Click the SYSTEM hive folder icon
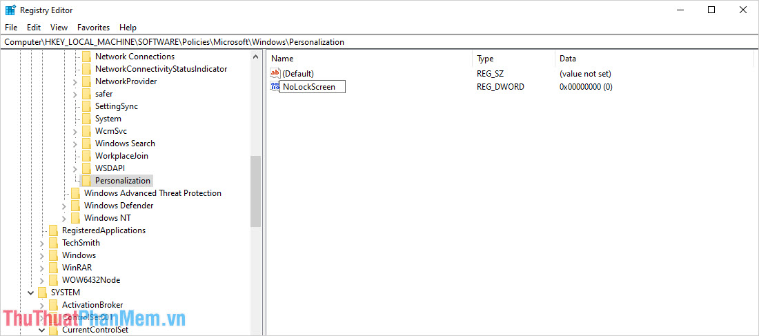The image size is (759, 336). click(x=43, y=293)
